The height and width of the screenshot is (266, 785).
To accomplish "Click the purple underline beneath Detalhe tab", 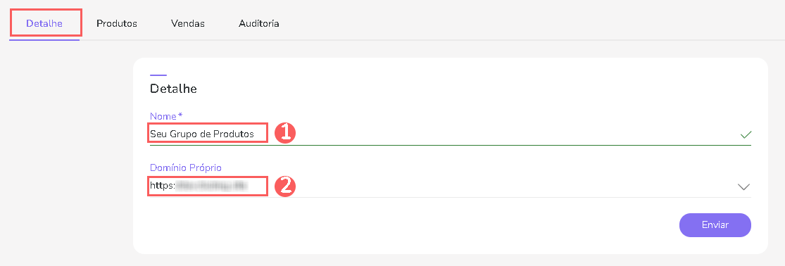I will coord(44,39).
